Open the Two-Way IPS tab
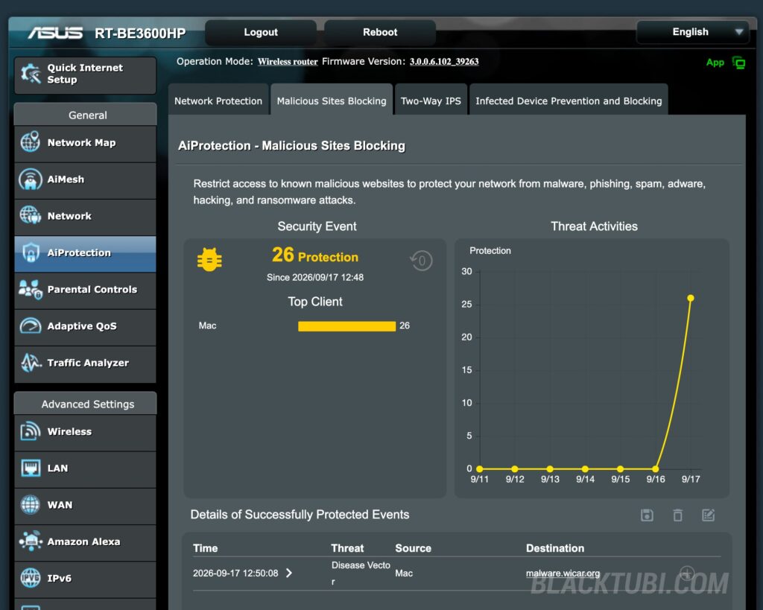 431,101
